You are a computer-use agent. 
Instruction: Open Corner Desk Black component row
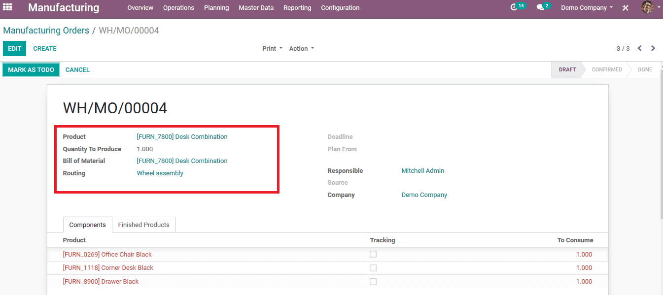[x=327, y=268]
